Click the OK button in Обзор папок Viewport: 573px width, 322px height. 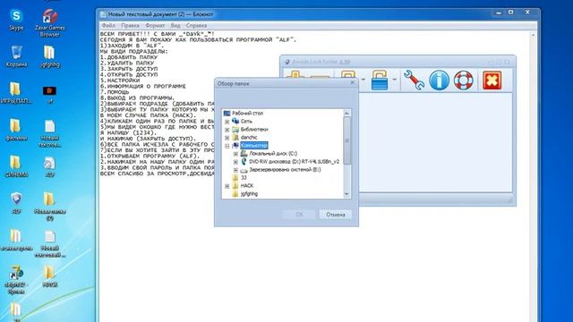click(299, 215)
